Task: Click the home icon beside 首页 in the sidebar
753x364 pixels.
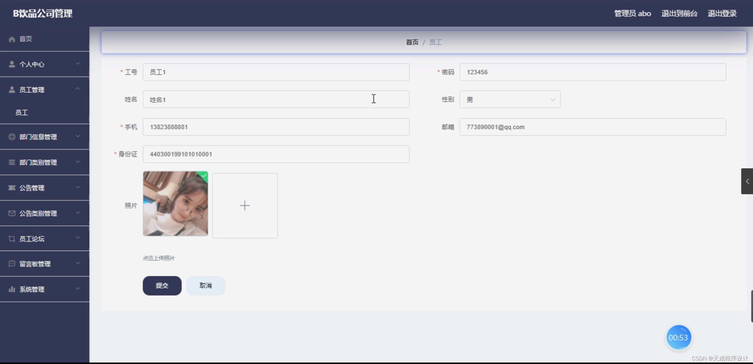Action: (12, 39)
